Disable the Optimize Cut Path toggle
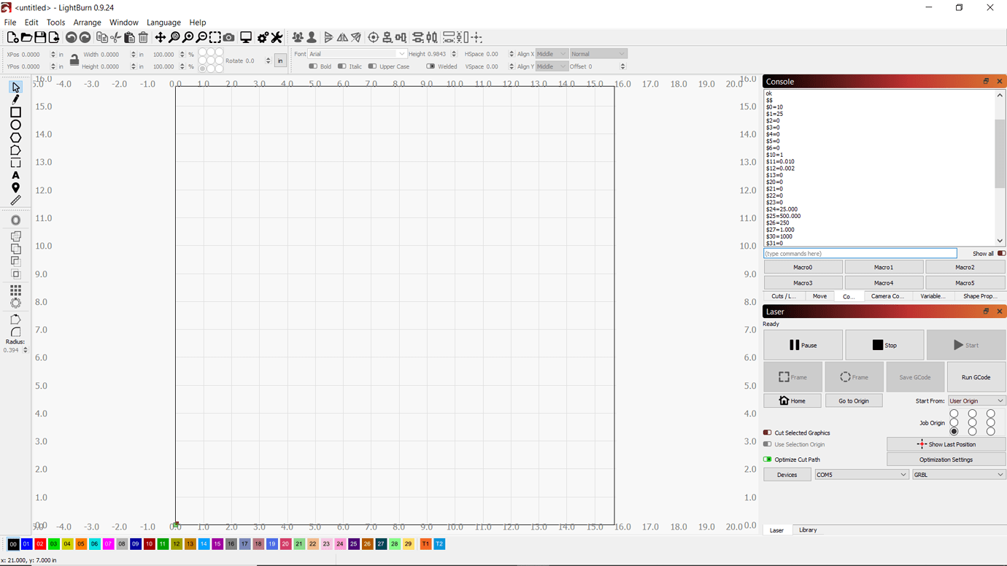Viewport: 1007px width, 566px height. point(768,460)
